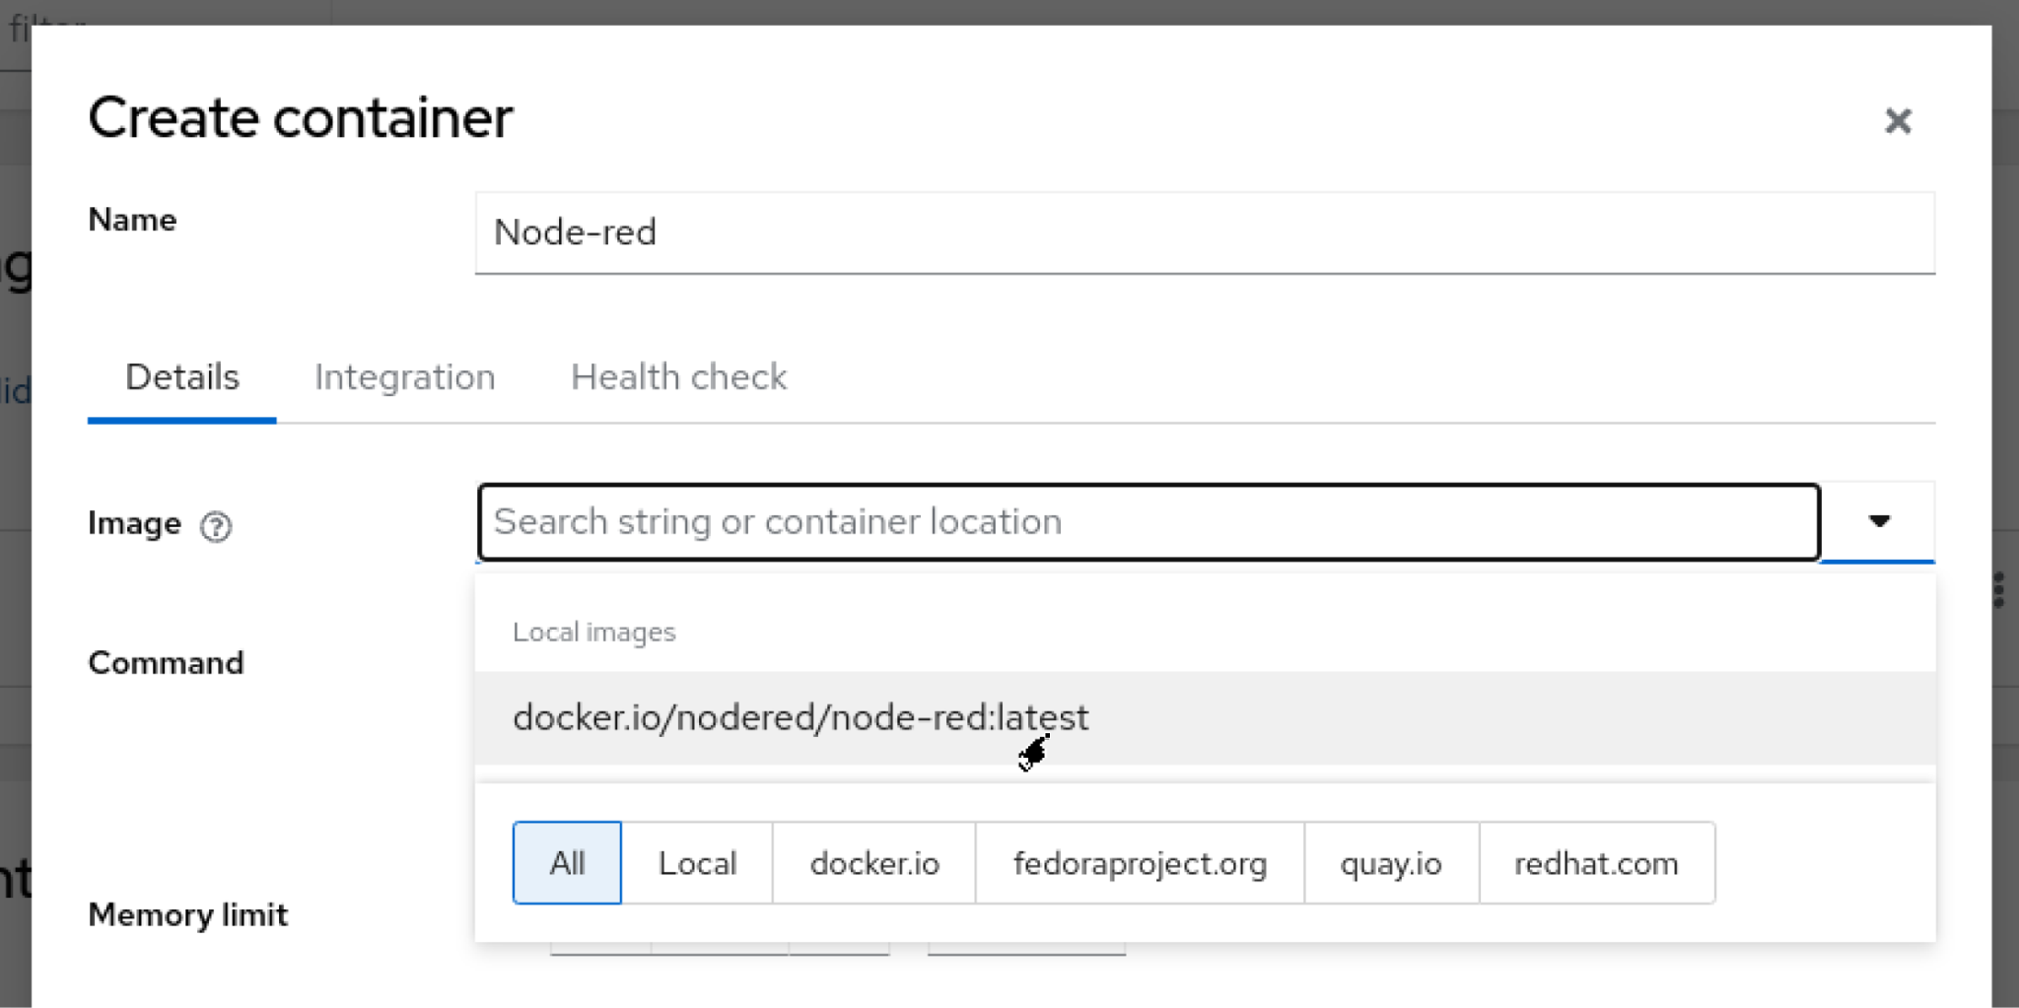Select the All registry filter

pyautogui.click(x=567, y=863)
